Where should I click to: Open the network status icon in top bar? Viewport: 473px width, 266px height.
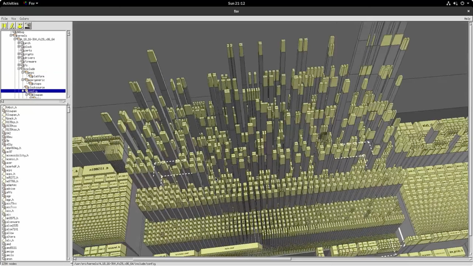(x=448, y=3)
